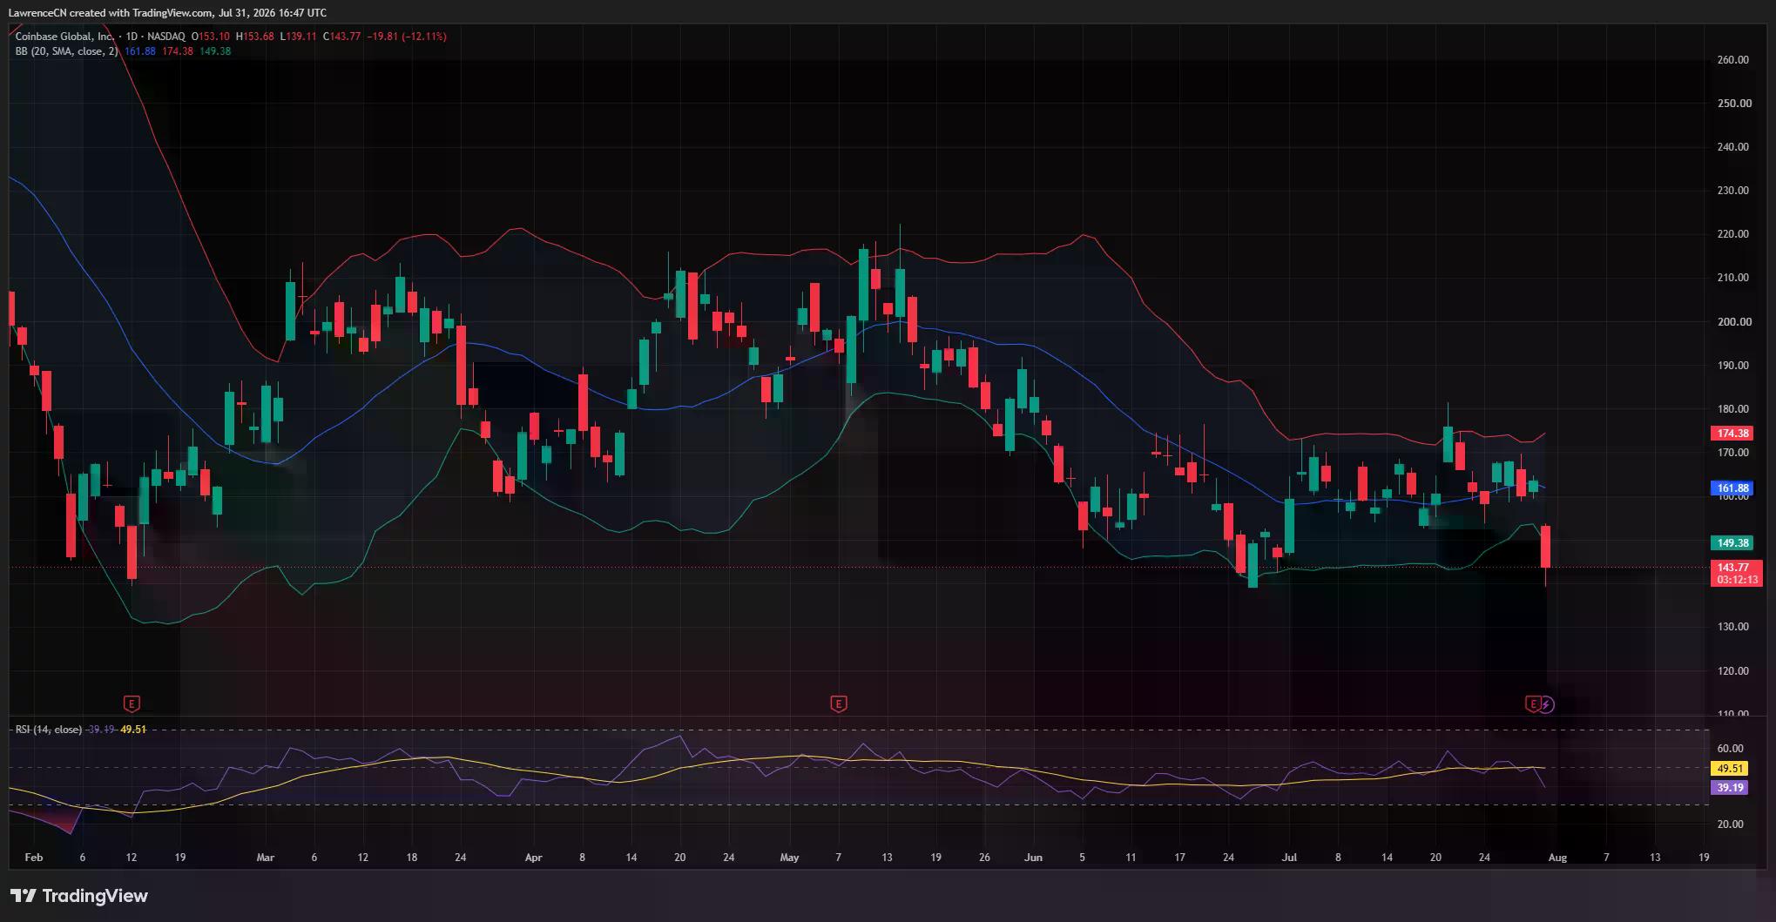Select the BB (20, SMA, close, 2) legend
Viewport: 1776px width, 922px height.
point(66,51)
